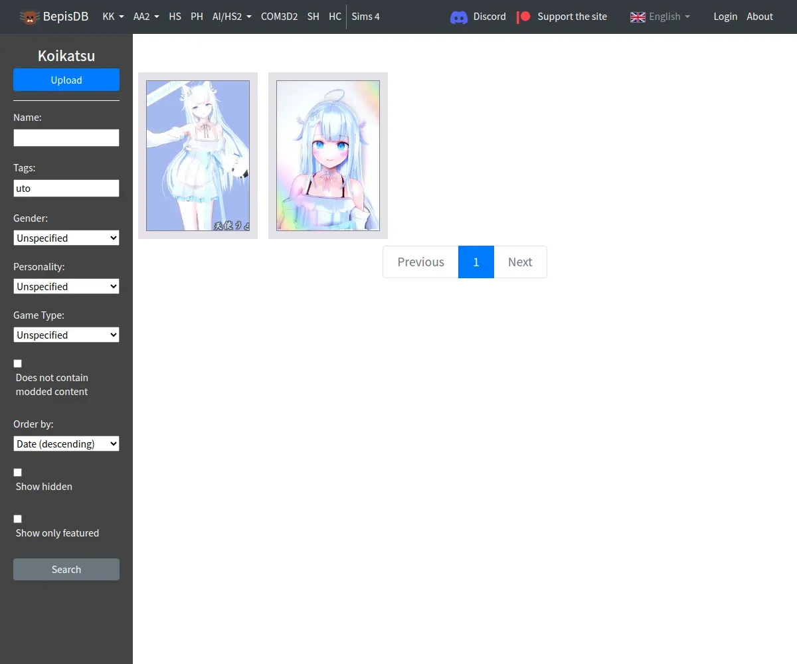The width and height of the screenshot is (797, 664).
Task: Focus the Tags field containing 'uto'
Action: (66, 188)
